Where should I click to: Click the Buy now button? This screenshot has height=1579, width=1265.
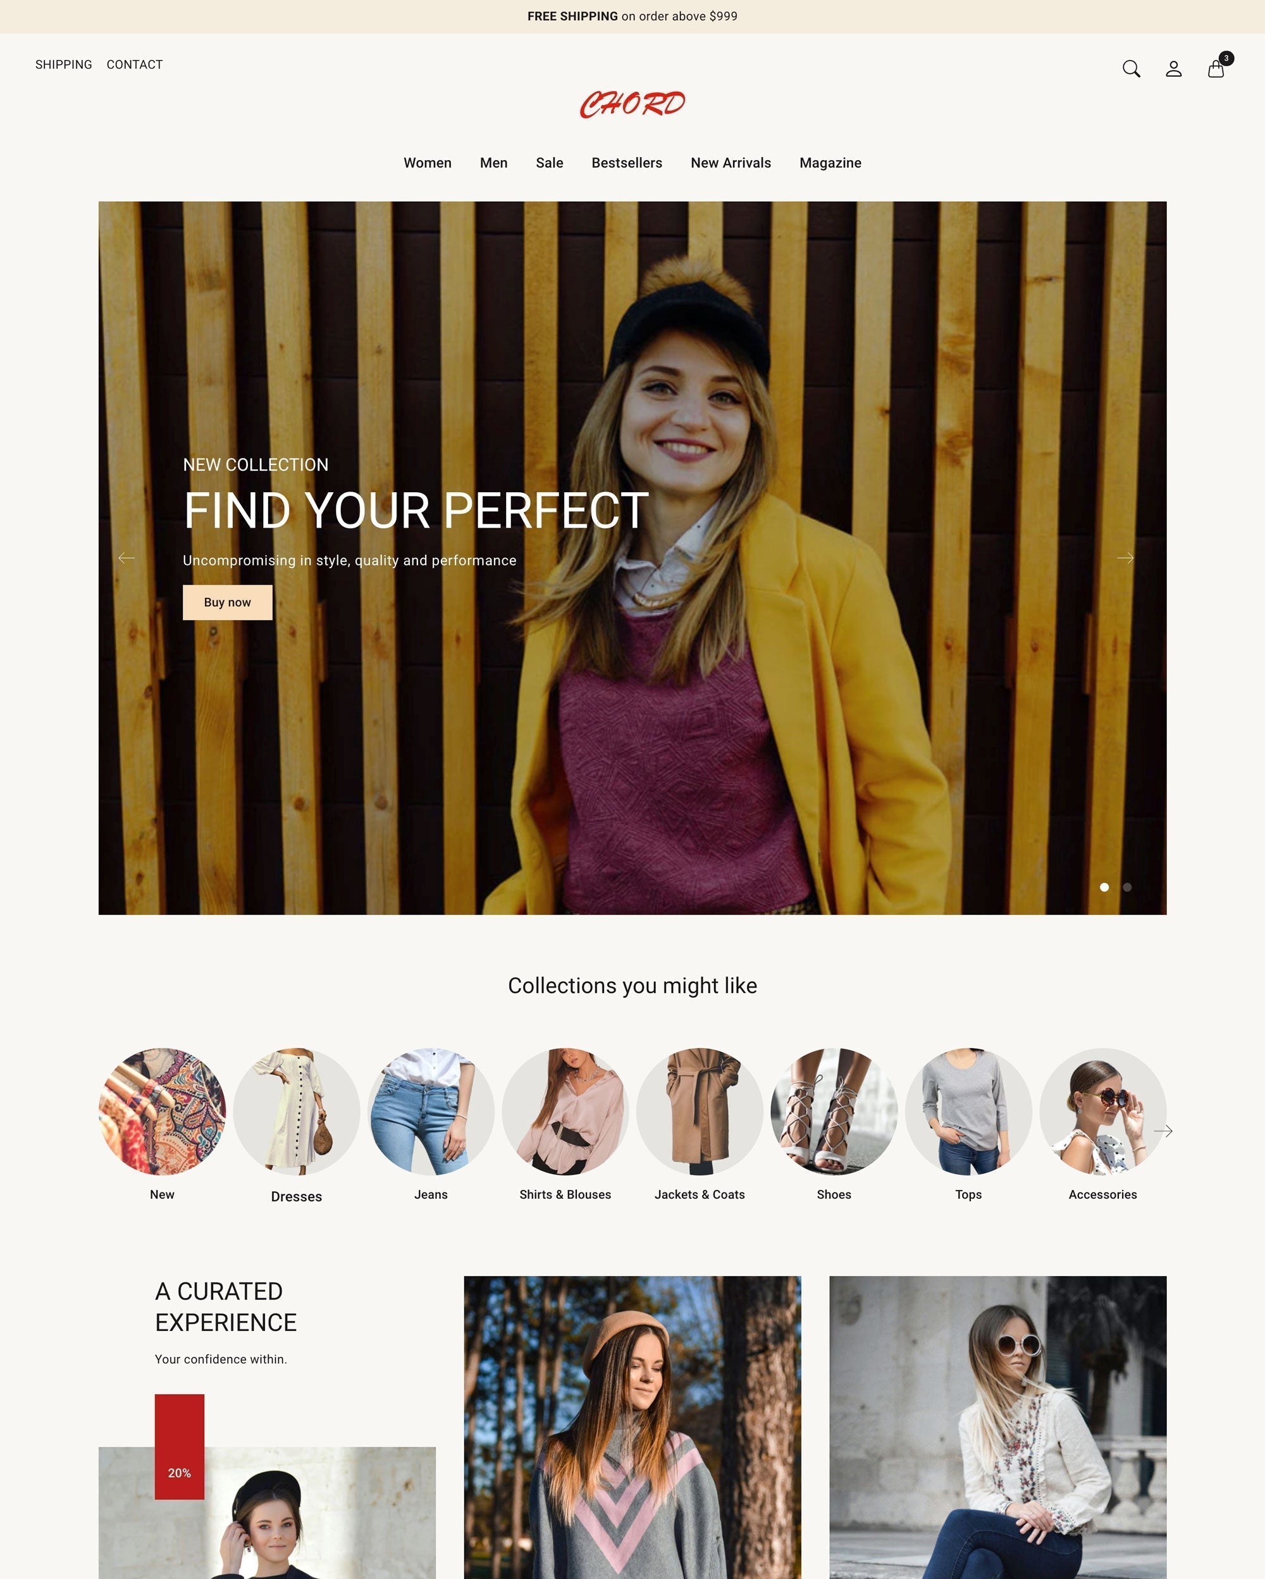[x=226, y=602]
